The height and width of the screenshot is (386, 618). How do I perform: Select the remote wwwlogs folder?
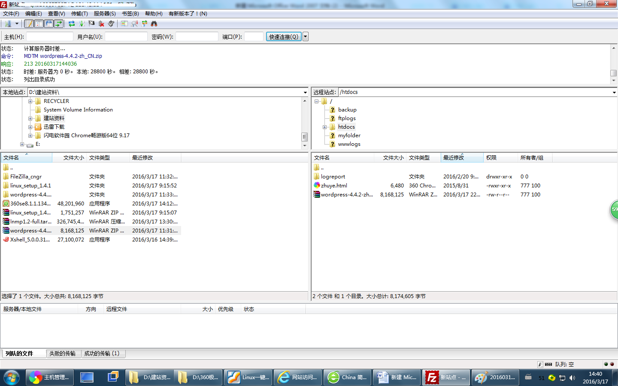(x=349, y=144)
